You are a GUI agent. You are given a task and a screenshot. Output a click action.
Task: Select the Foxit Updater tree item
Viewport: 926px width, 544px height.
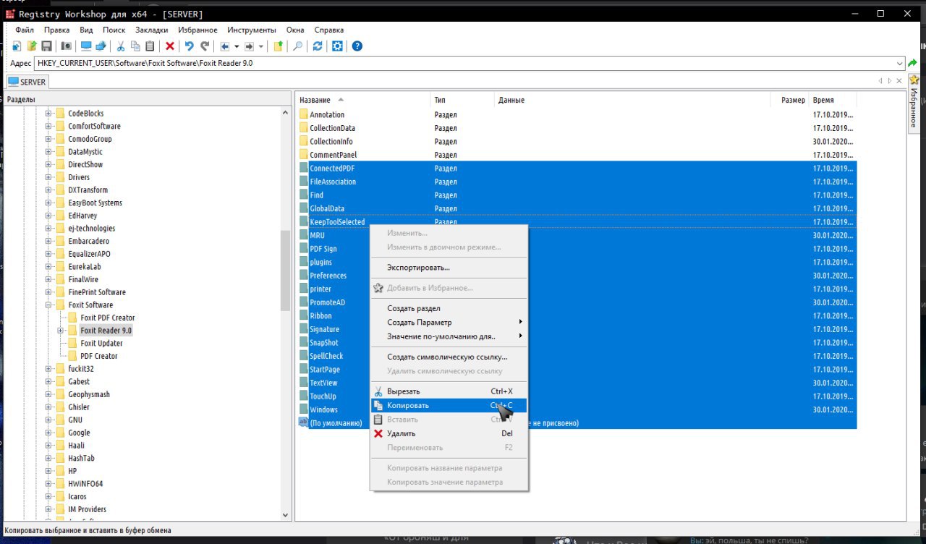(101, 343)
